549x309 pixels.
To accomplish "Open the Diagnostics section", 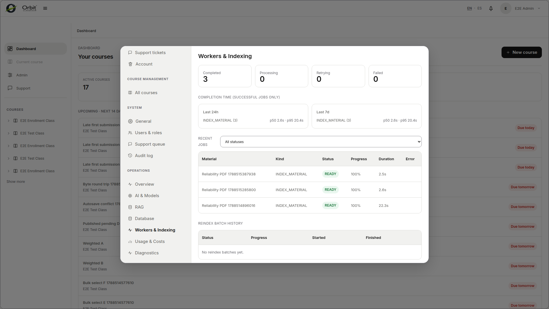I will (147, 253).
